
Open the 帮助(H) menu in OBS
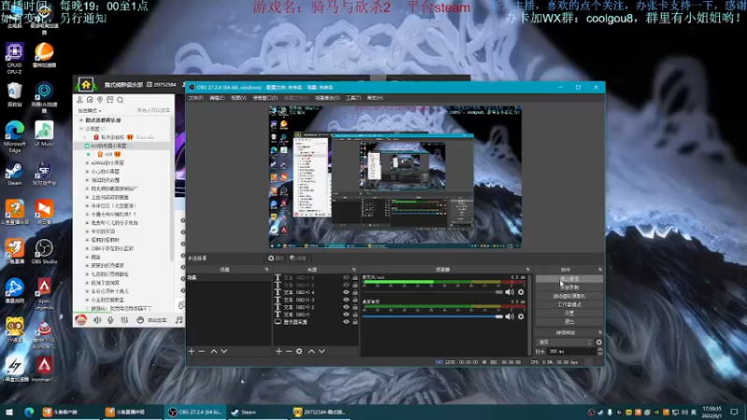tap(375, 98)
